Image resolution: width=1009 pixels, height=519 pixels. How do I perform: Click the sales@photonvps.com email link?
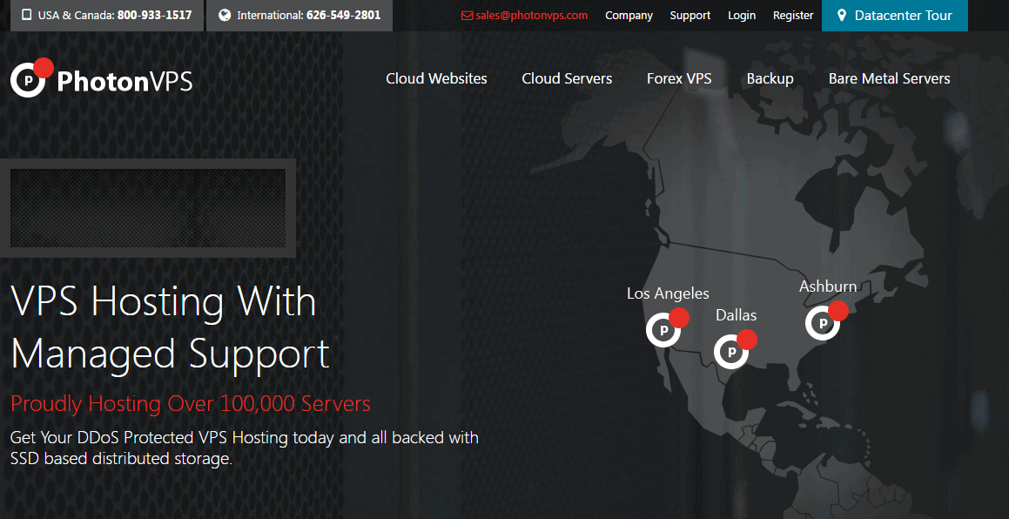532,16
